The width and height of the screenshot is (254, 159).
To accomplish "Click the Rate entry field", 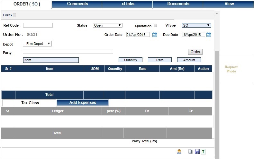I will point(160,60).
